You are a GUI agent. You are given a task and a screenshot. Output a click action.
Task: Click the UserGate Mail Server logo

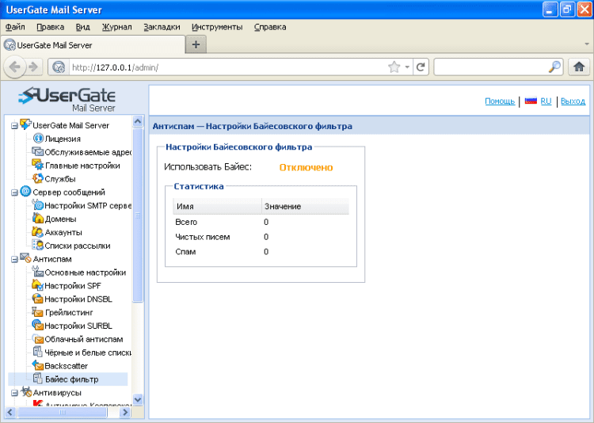point(67,99)
